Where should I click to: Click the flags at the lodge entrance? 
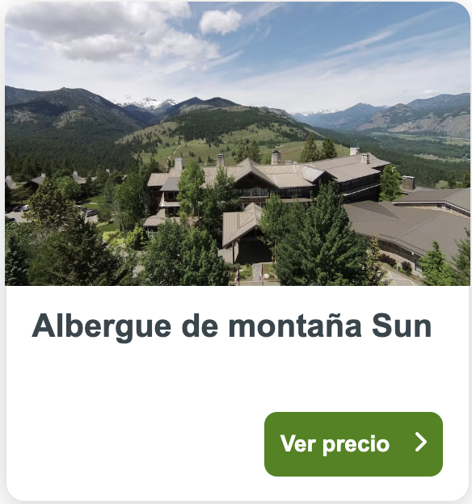pyautogui.click(x=250, y=274)
